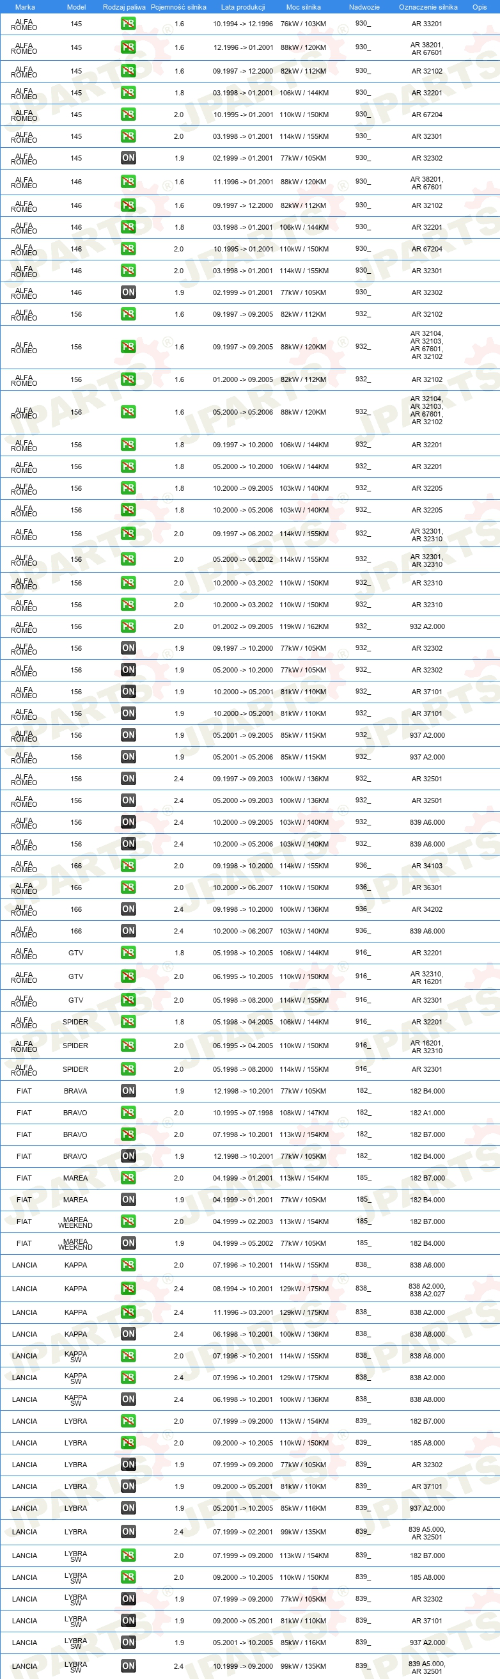Click petrol icon in Fiat MAREA 2.0 row
The image size is (500, 1679).
tap(129, 1178)
